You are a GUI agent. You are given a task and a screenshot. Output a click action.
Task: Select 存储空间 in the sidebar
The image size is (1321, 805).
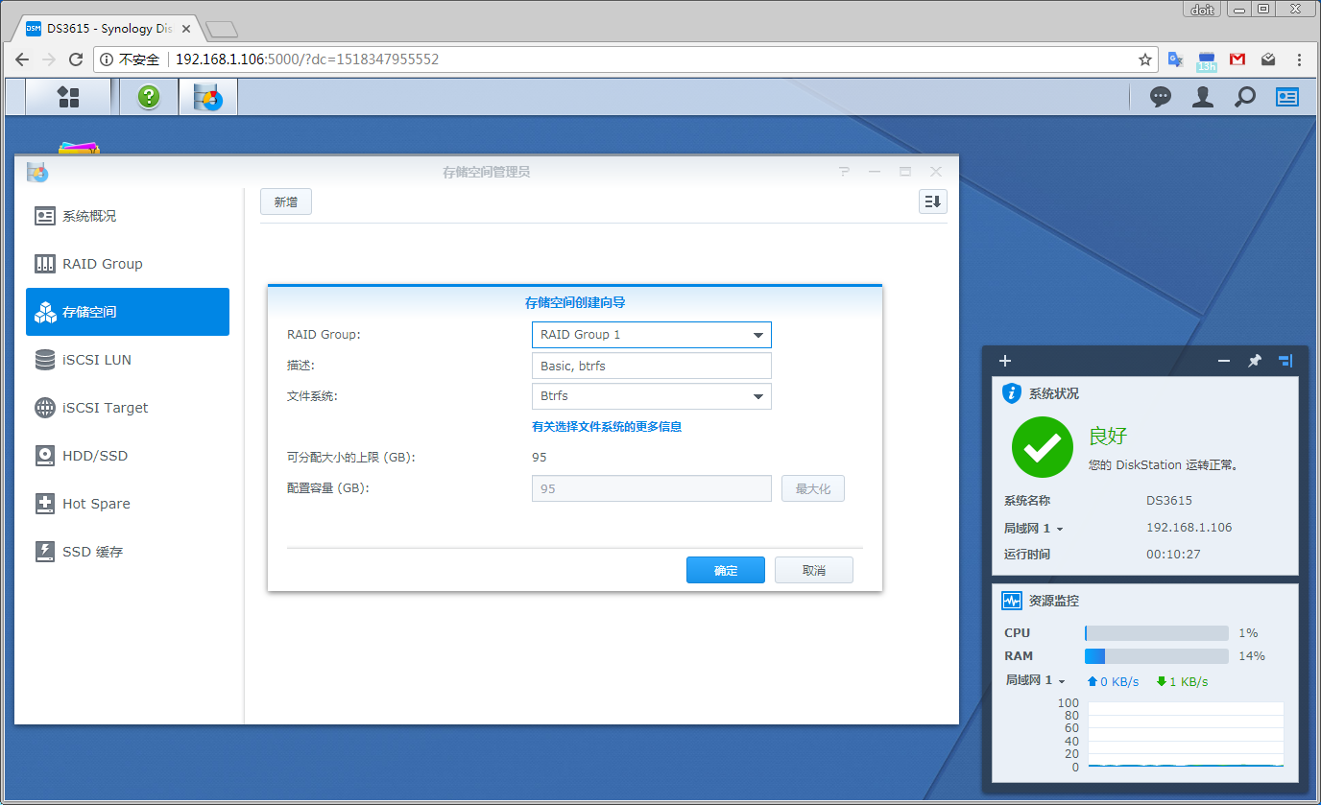tap(128, 312)
